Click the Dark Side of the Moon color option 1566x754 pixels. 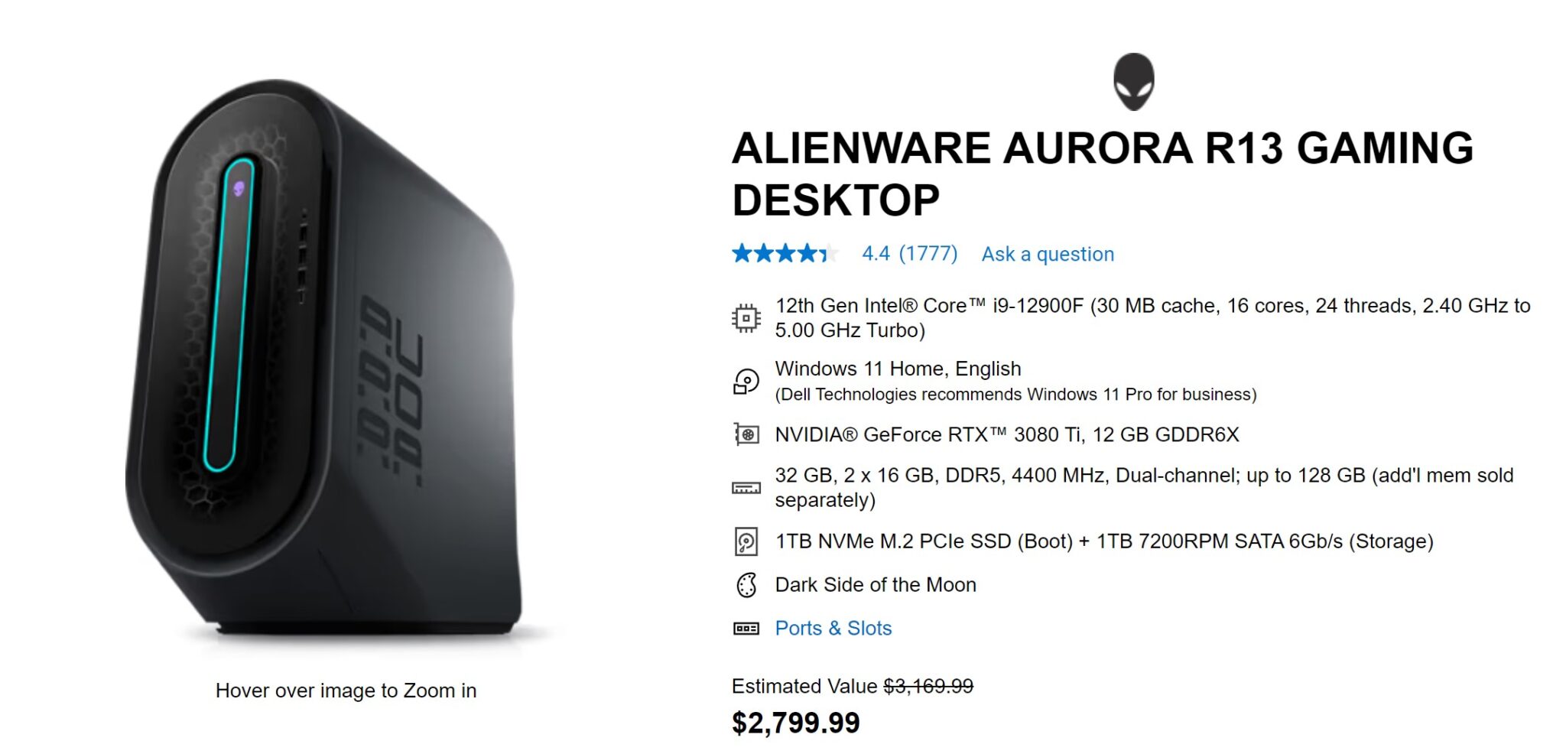[x=876, y=585]
